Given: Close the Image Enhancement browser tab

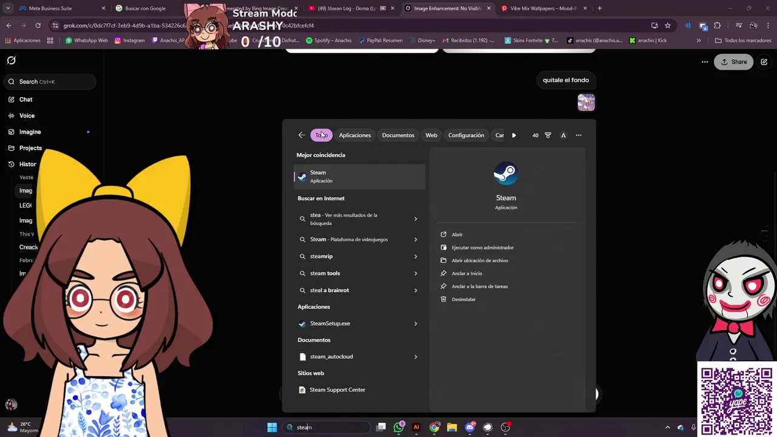Looking at the screenshot, I should (489, 8).
